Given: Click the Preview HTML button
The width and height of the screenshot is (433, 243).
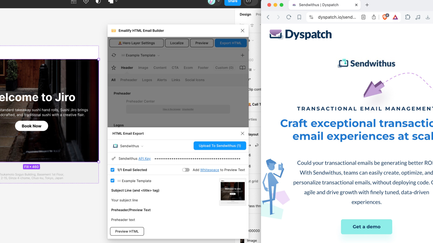Looking at the screenshot, I should (127, 231).
